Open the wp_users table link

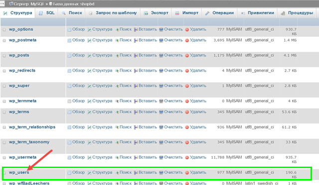[x=19, y=173]
